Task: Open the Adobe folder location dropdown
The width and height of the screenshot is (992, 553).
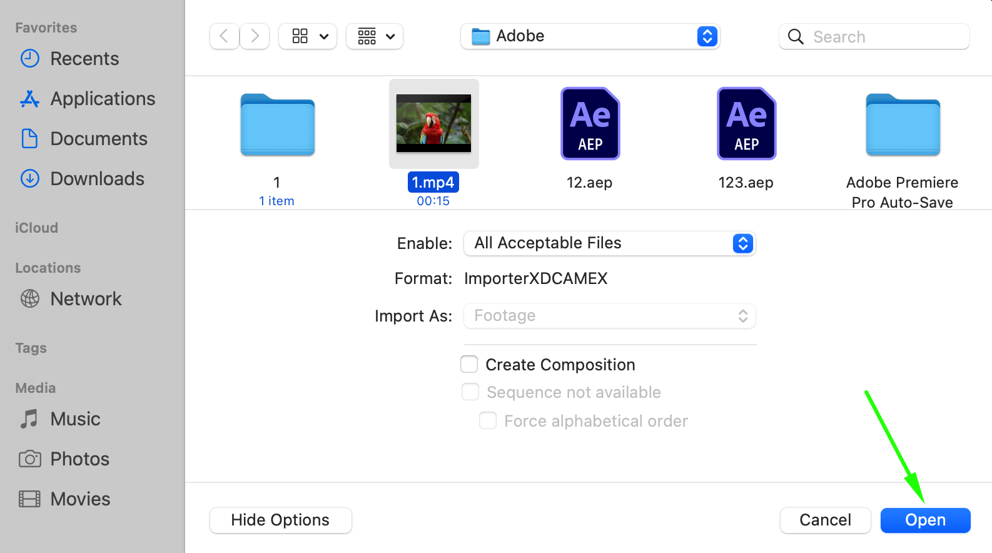Action: pos(590,36)
